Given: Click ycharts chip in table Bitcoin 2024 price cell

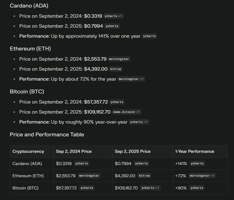Looking at the screenshot, I should pos(87,188).
